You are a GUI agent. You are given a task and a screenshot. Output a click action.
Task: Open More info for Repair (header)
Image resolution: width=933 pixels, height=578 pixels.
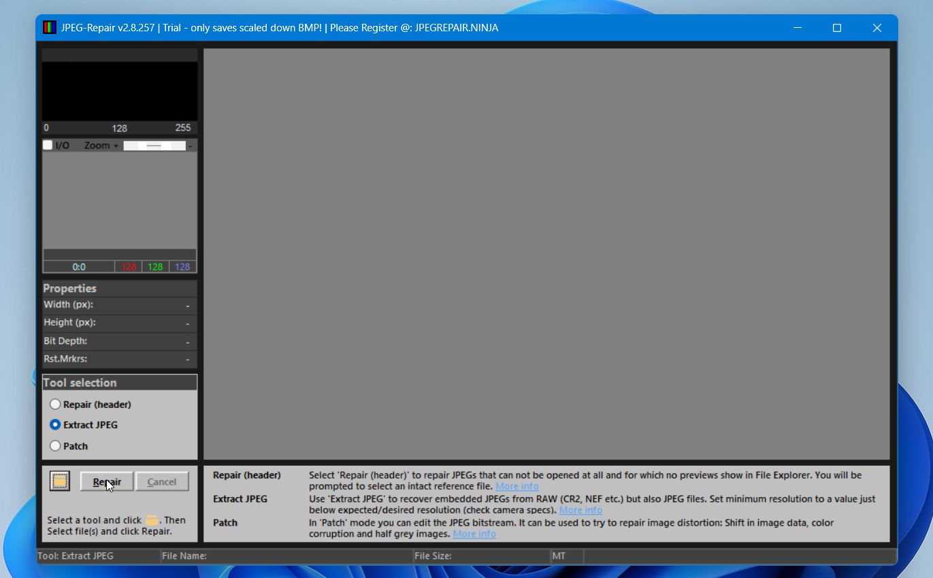pos(517,486)
